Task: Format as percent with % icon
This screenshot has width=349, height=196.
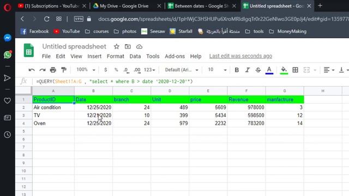Action: click(x=116, y=70)
